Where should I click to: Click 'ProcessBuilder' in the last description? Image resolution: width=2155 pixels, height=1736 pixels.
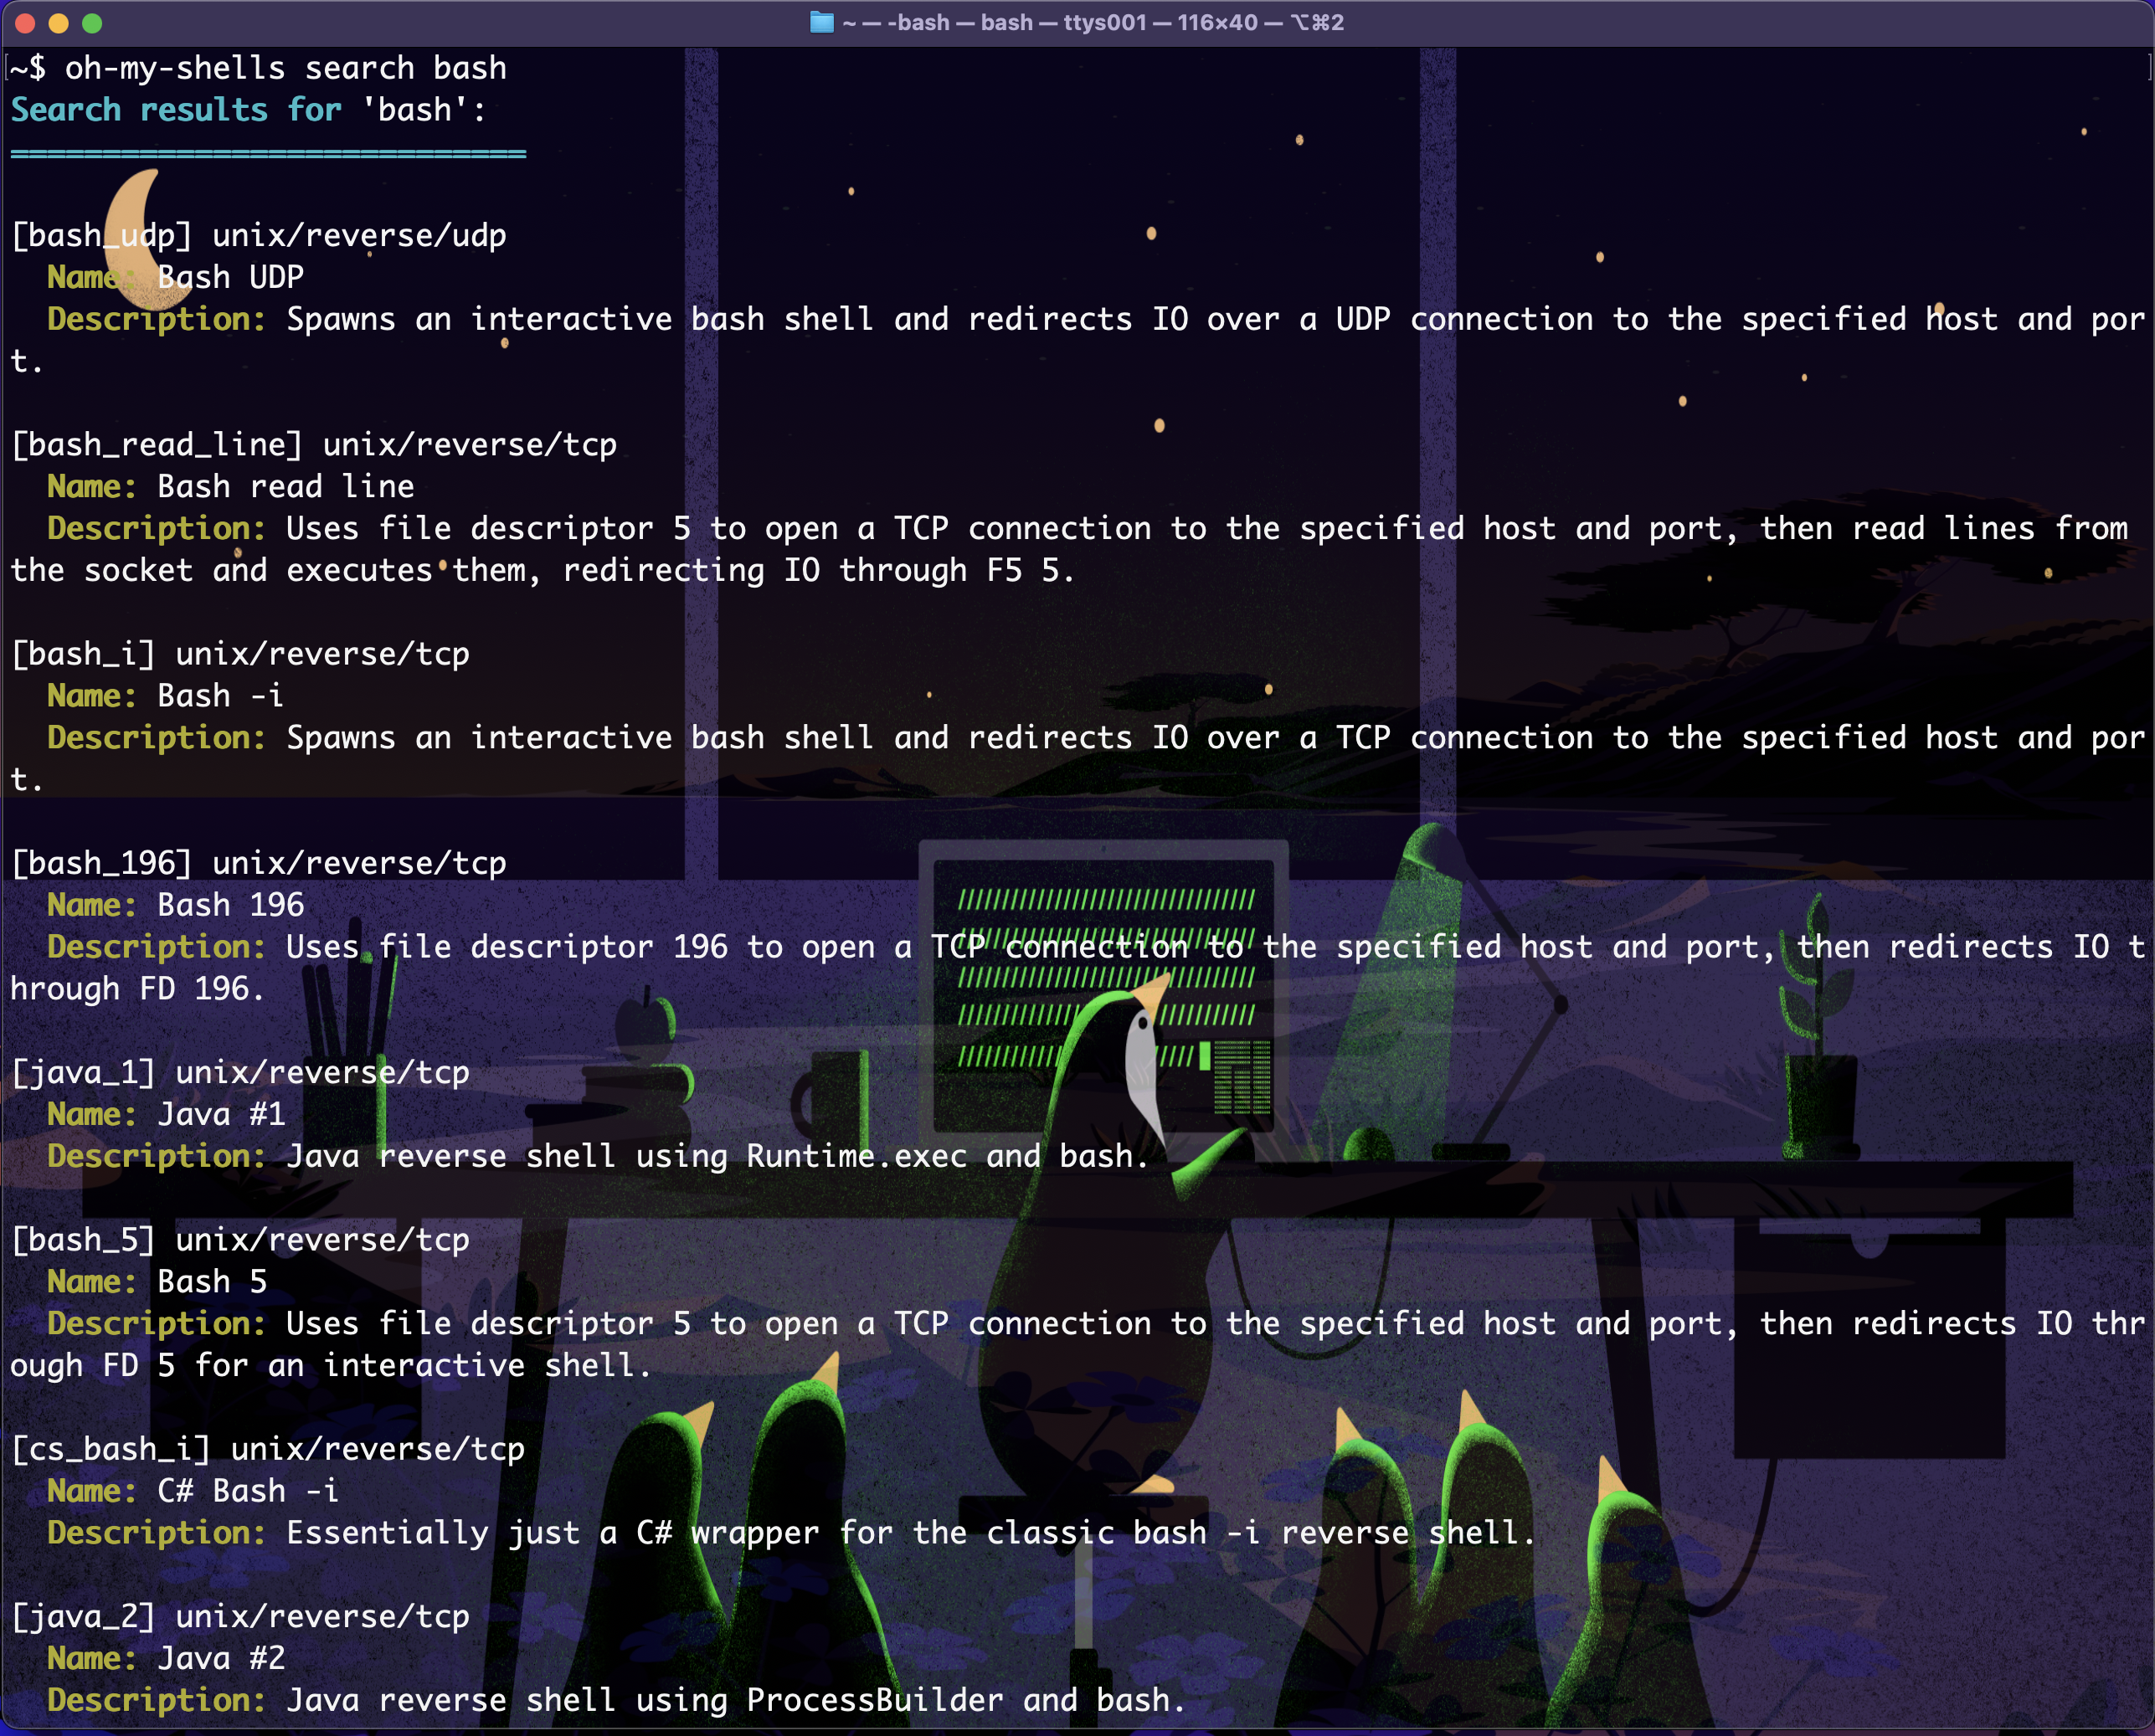pyautogui.click(x=874, y=1700)
